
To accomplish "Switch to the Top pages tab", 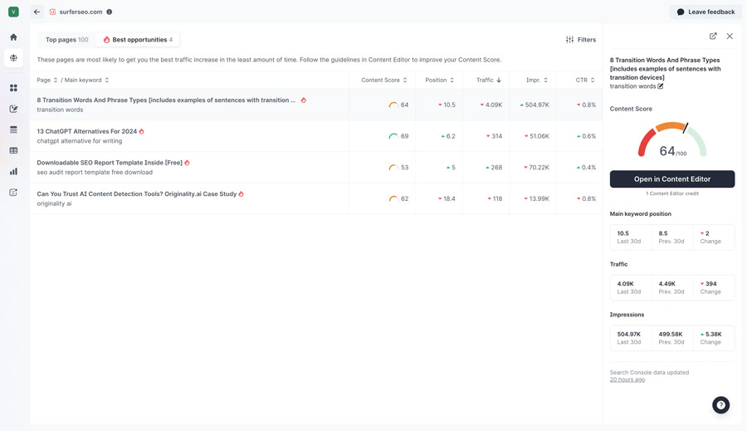I will click(66, 40).
